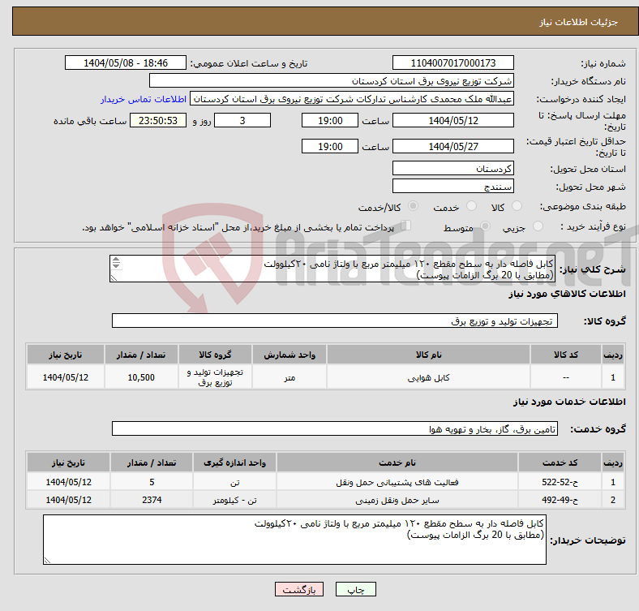Click the کد کالا column header

pyautogui.click(x=566, y=355)
